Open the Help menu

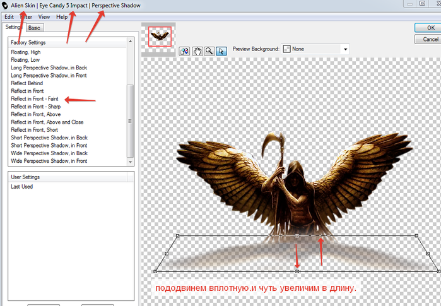click(x=62, y=17)
